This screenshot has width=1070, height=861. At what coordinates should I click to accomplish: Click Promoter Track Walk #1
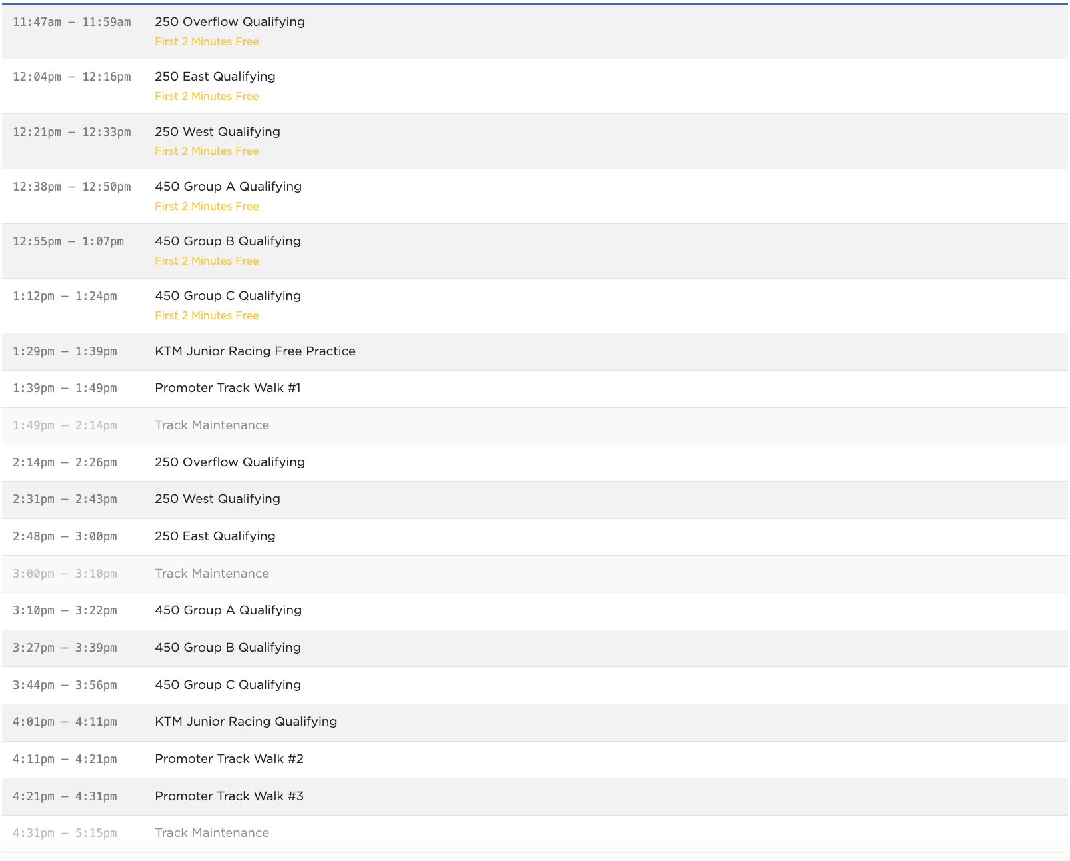tap(227, 388)
